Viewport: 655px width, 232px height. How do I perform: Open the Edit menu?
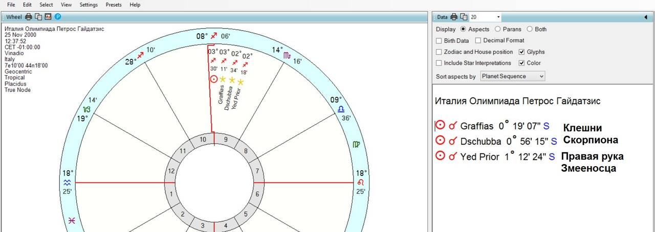(27, 5)
